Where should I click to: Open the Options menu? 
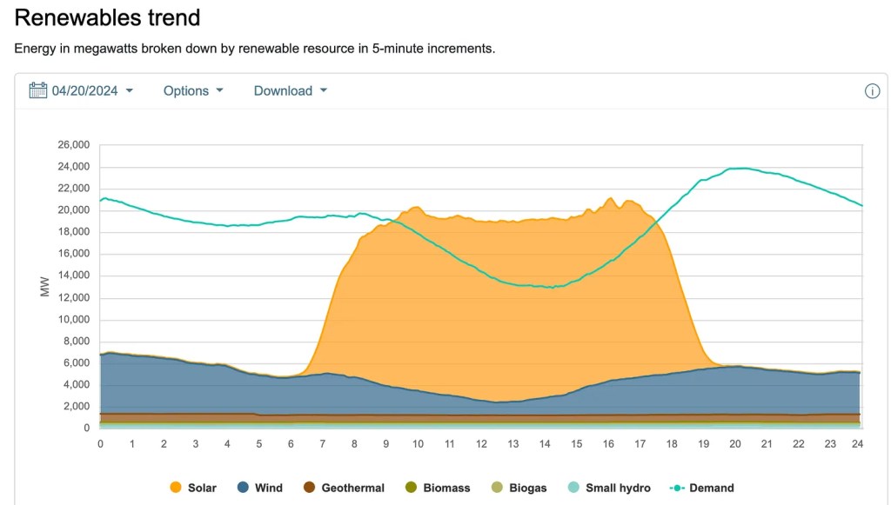click(186, 90)
